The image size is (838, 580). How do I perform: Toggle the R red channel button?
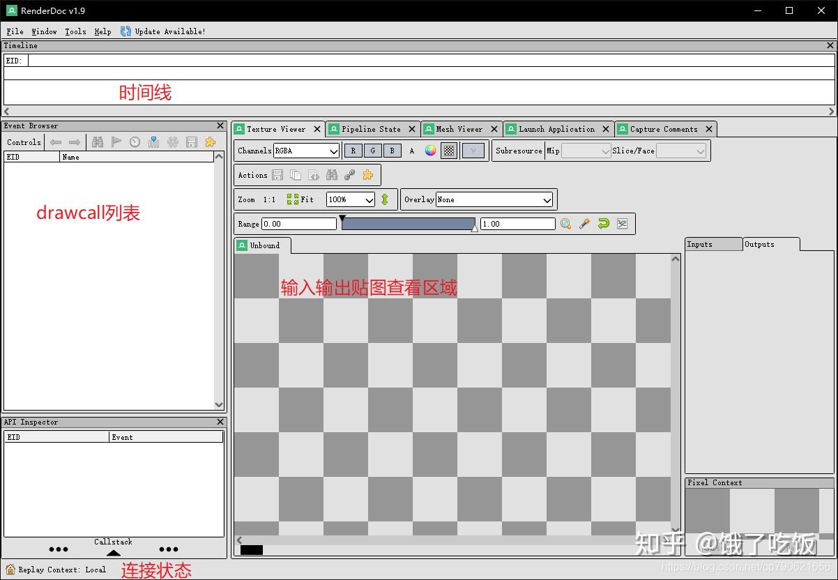pyautogui.click(x=353, y=150)
